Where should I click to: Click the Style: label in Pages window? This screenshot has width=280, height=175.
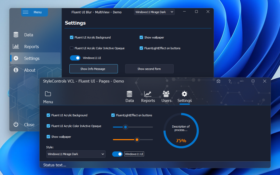[x=50, y=147]
